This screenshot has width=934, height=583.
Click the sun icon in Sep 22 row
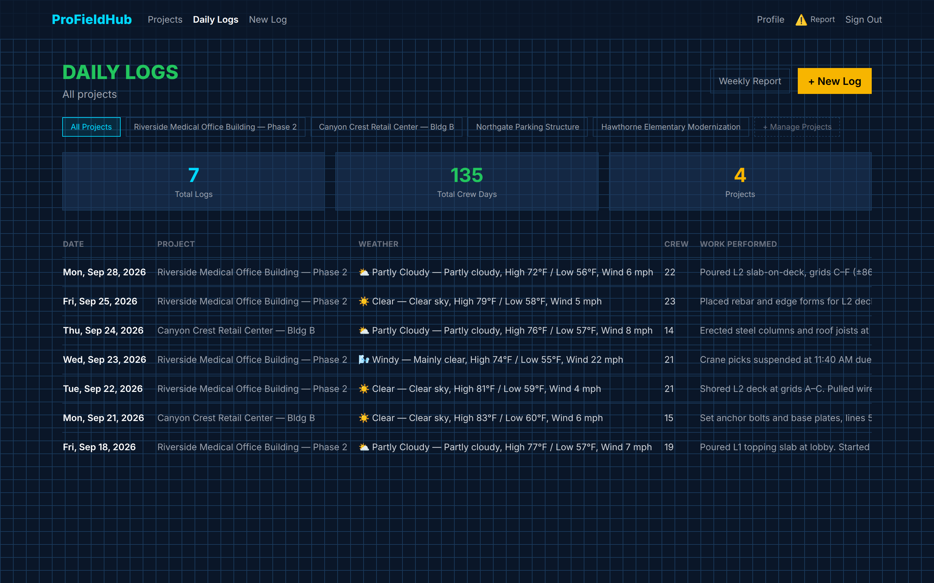tap(364, 389)
